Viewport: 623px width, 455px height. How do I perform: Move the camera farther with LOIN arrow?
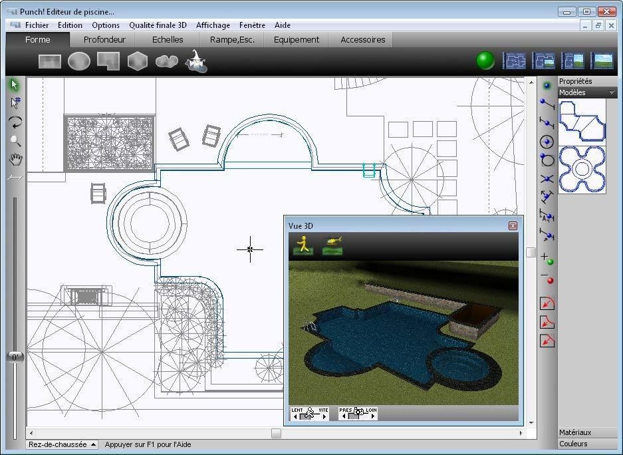click(373, 416)
